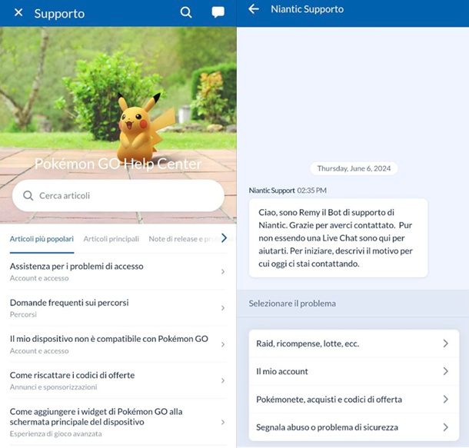Click the Niantic Support sender name

pyautogui.click(x=272, y=191)
